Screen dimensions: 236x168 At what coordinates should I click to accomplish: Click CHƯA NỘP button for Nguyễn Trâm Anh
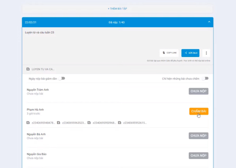tap(198, 91)
